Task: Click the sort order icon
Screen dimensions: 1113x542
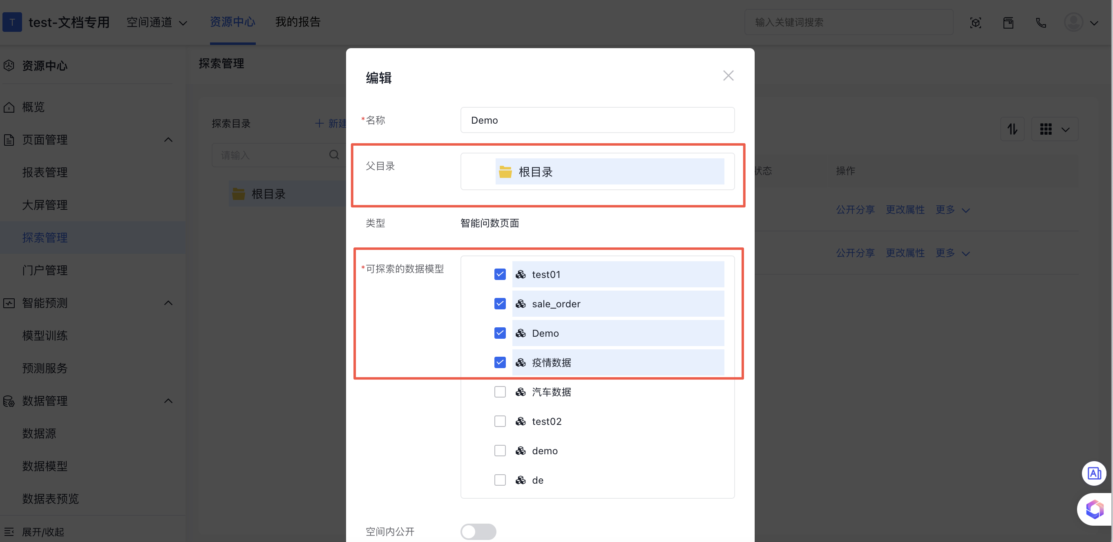Action: (x=1012, y=129)
